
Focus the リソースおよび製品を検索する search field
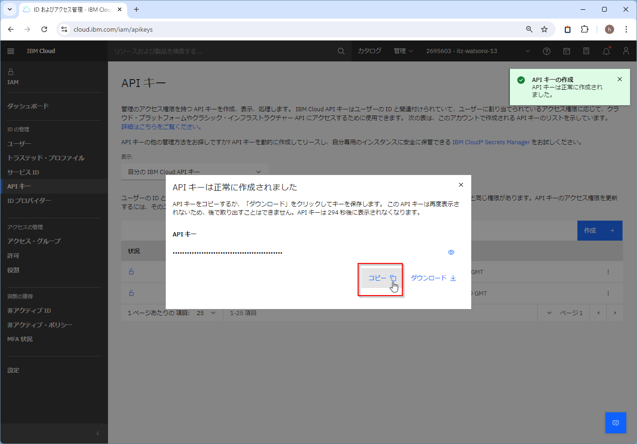(x=224, y=51)
